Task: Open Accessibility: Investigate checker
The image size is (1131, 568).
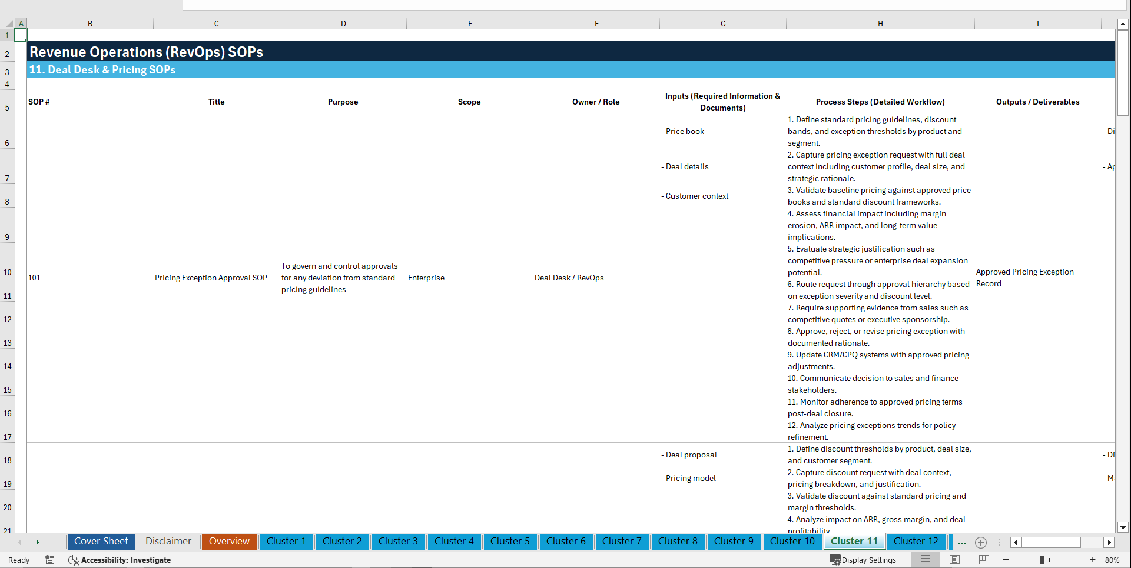Action: click(x=120, y=560)
